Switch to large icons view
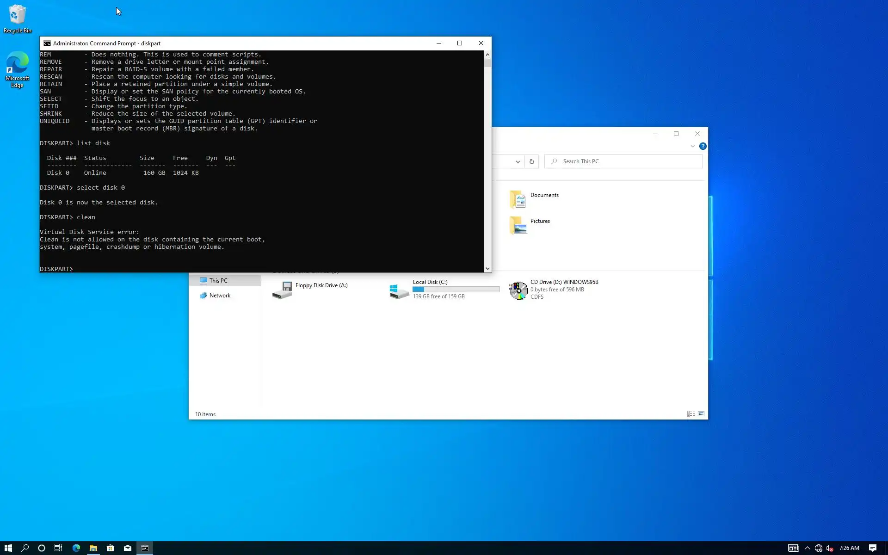The height and width of the screenshot is (555, 888). [x=701, y=414]
